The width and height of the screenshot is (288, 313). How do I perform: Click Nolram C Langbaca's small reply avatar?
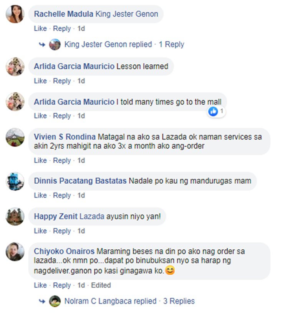click(55, 301)
